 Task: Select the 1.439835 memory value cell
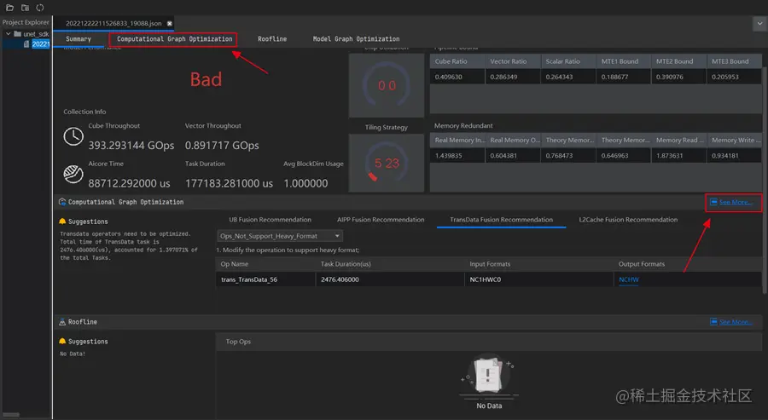(x=457, y=156)
